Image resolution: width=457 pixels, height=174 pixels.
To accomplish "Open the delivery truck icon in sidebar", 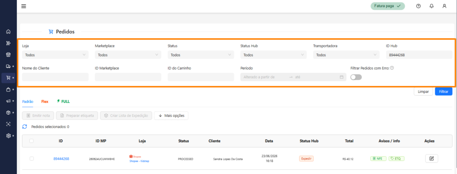I will click(x=8, y=66).
